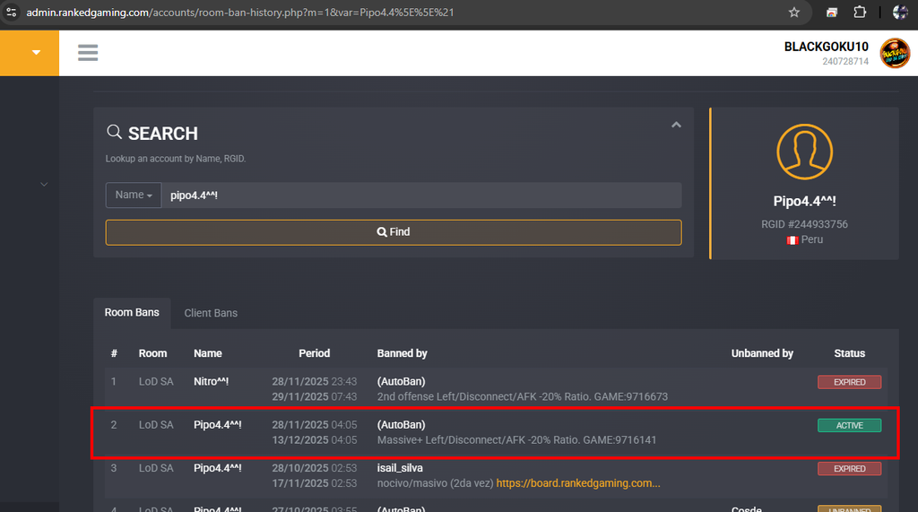View site information icon in address bar
Image resolution: width=918 pixels, height=512 pixels.
11,13
